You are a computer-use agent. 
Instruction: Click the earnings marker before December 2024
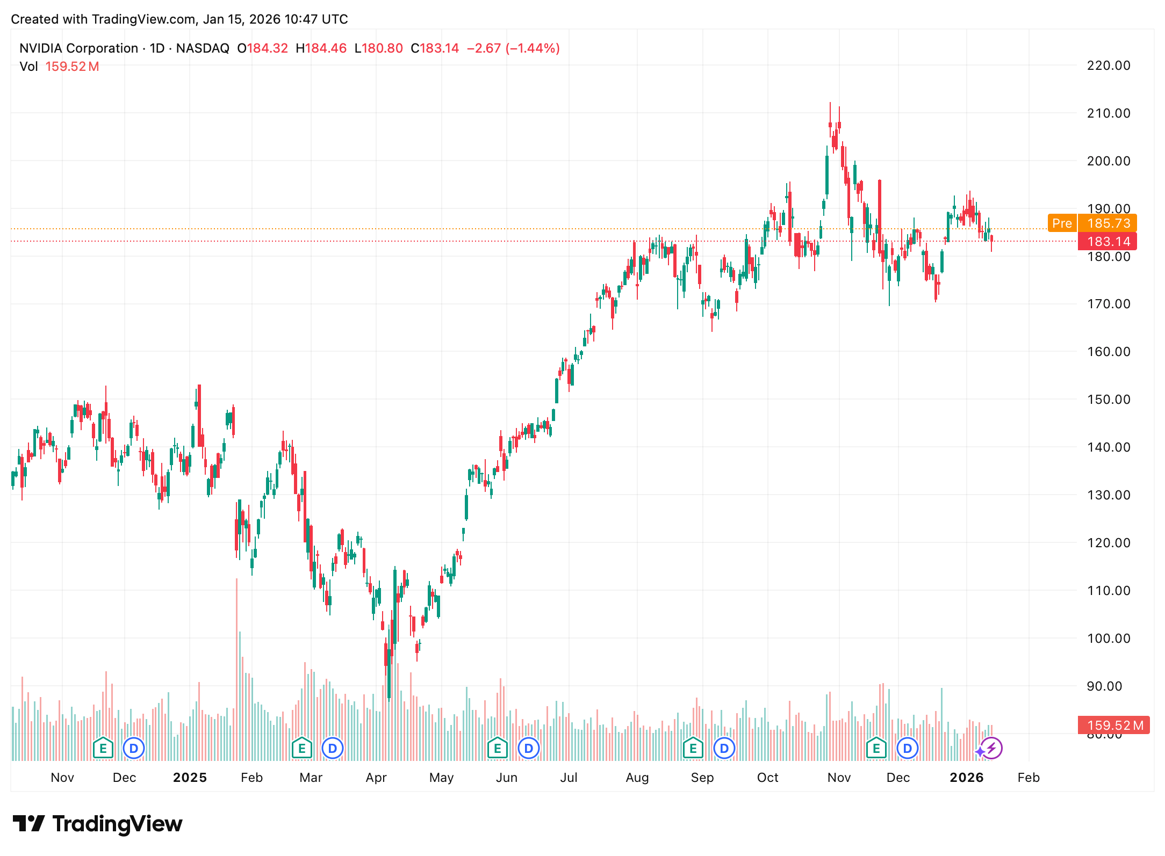[103, 748]
